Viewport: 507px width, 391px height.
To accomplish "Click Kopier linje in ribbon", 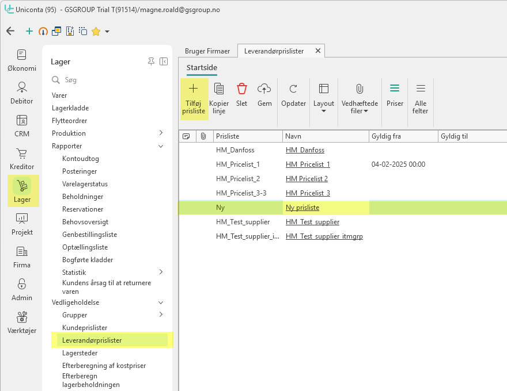I will (219, 99).
